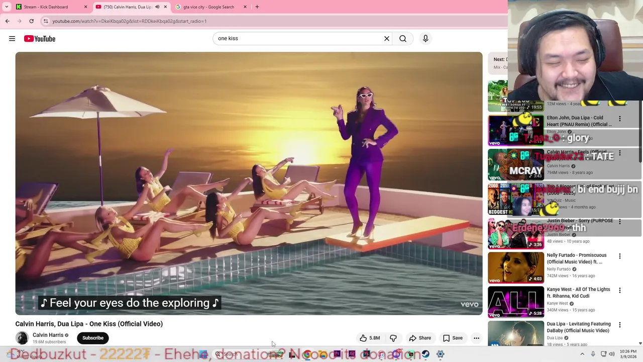643x362 pixels.
Task: Reload the YouTube page
Action: pos(31,21)
